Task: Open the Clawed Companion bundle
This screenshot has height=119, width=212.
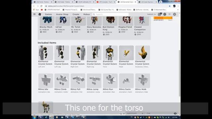Action: pyautogui.click(x=141, y=26)
